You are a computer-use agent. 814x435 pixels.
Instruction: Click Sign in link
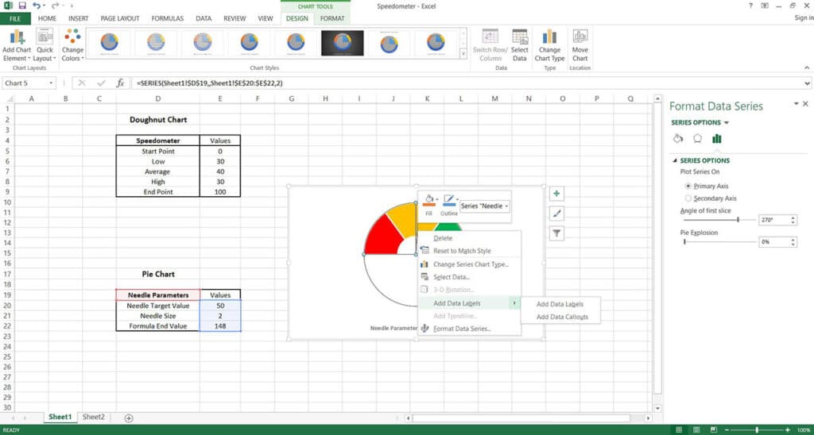804,18
